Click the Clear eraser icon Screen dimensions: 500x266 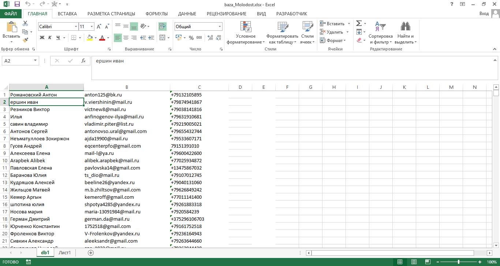click(x=359, y=40)
